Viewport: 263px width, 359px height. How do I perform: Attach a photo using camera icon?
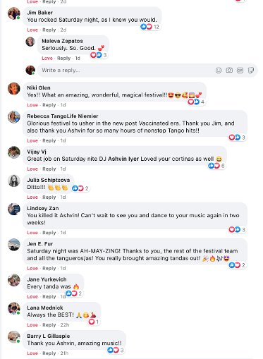(x=229, y=71)
